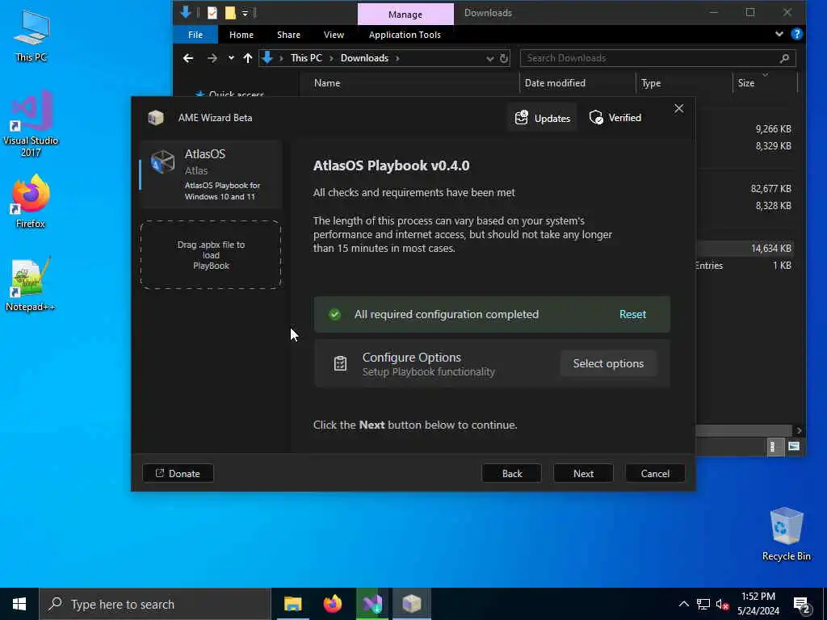The width and height of the screenshot is (827, 620).
Task: Open Visual Studio 2017 desktop shortcut
Action: [x=31, y=124]
